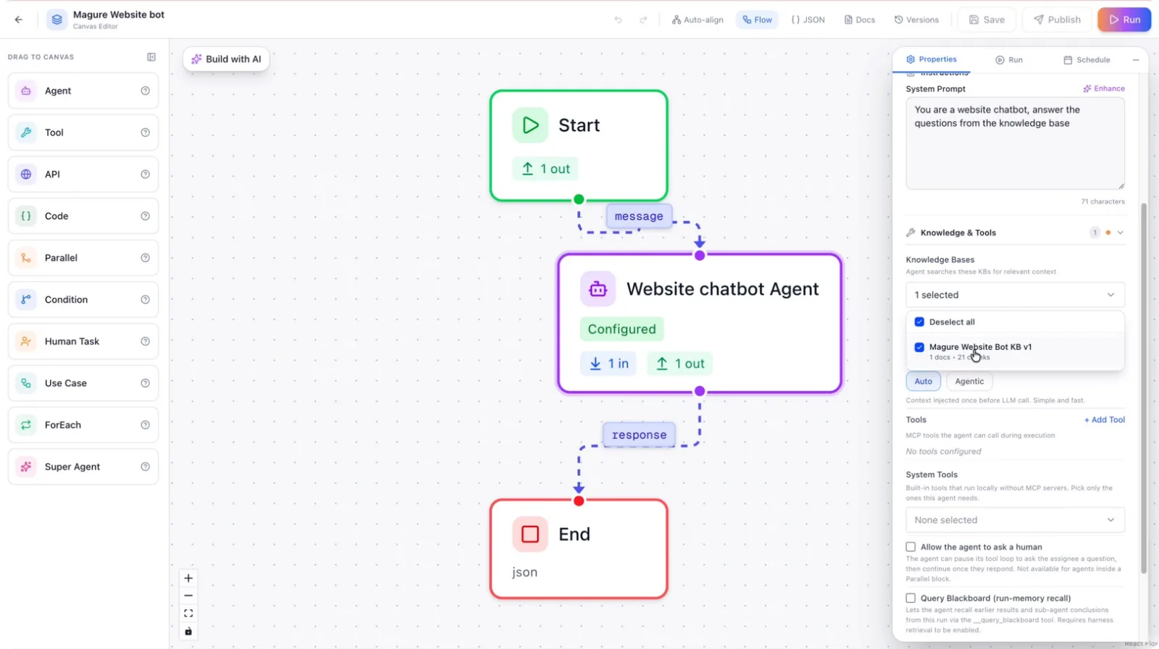Fit the canvas view to screen
1159x649 pixels.
(x=188, y=614)
